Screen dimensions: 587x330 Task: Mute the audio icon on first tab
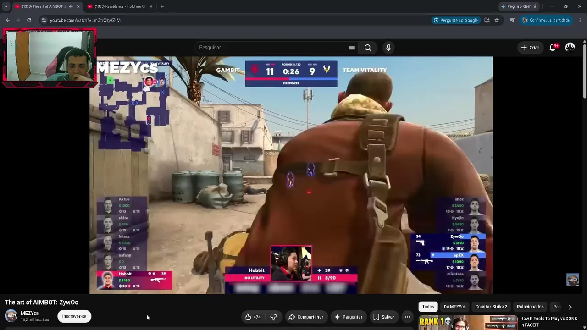pyautogui.click(x=71, y=6)
